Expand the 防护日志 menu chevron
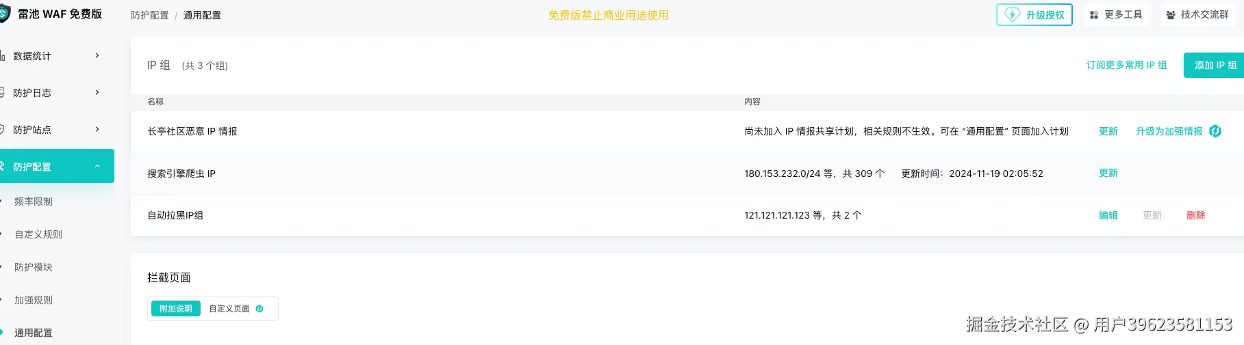Viewport: 1244px width, 345px height. (97, 92)
